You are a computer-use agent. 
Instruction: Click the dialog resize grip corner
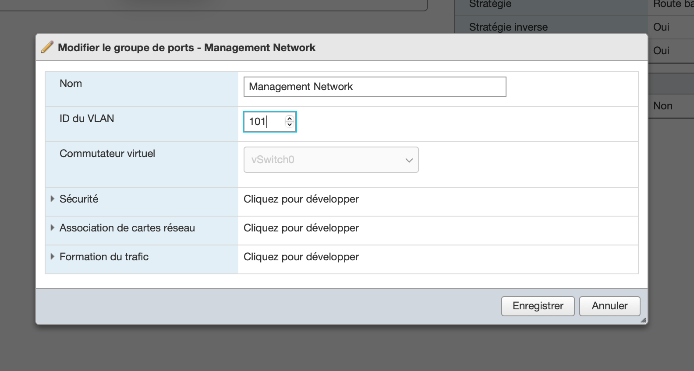point(644,321)
